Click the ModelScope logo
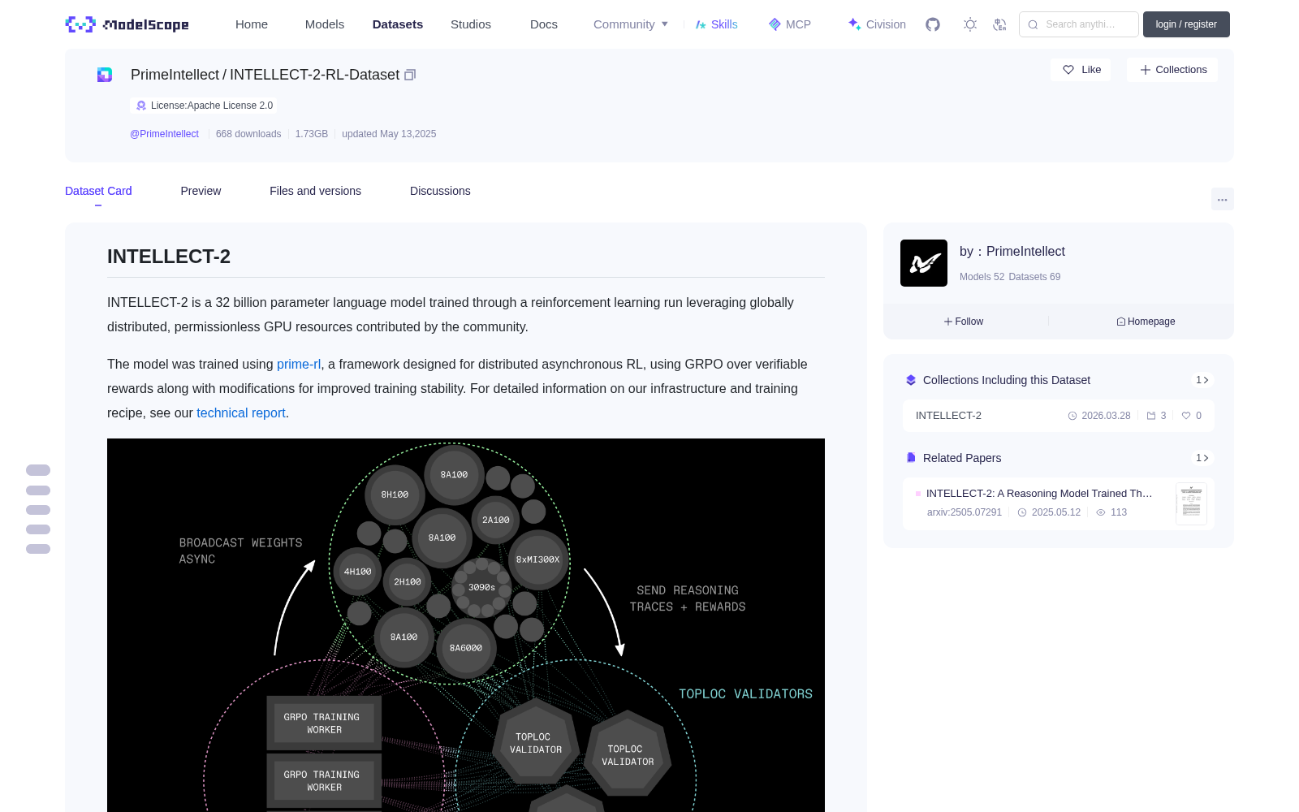Image resolution: width=1299 pixels, height=812 pixels. coord(127,24)
